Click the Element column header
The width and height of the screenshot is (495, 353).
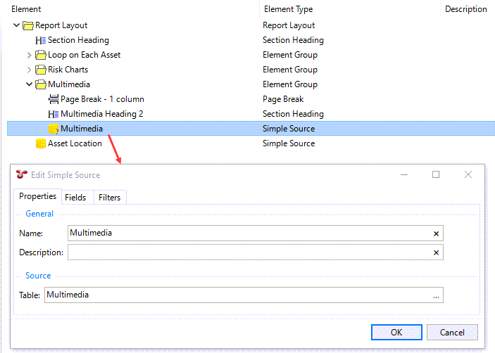coord(26,9)
